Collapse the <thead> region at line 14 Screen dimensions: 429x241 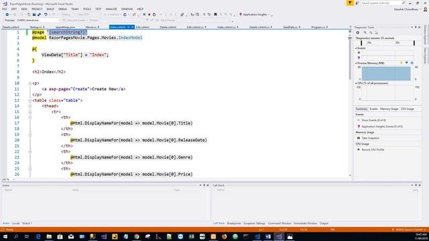click(29, 106)
